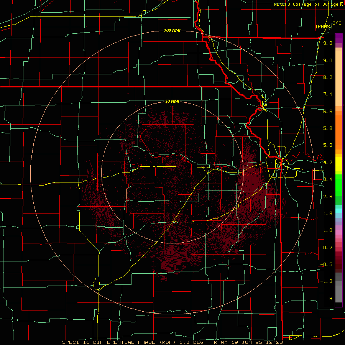Select the 100 NMI range ring label
The width and height of the screenshot is (345, 345).
coord(172,30)
